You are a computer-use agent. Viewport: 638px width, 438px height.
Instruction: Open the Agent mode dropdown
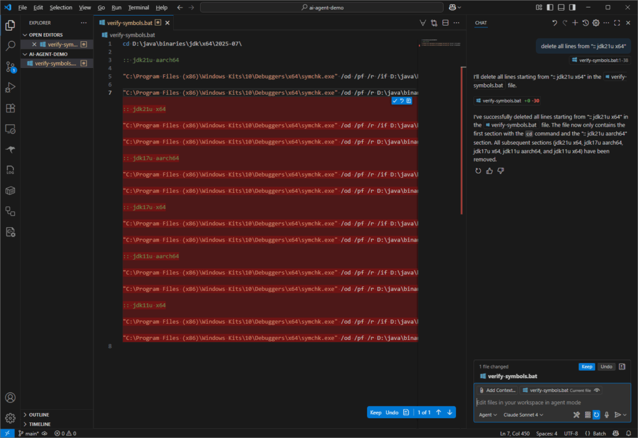click(x=487, y=415)
